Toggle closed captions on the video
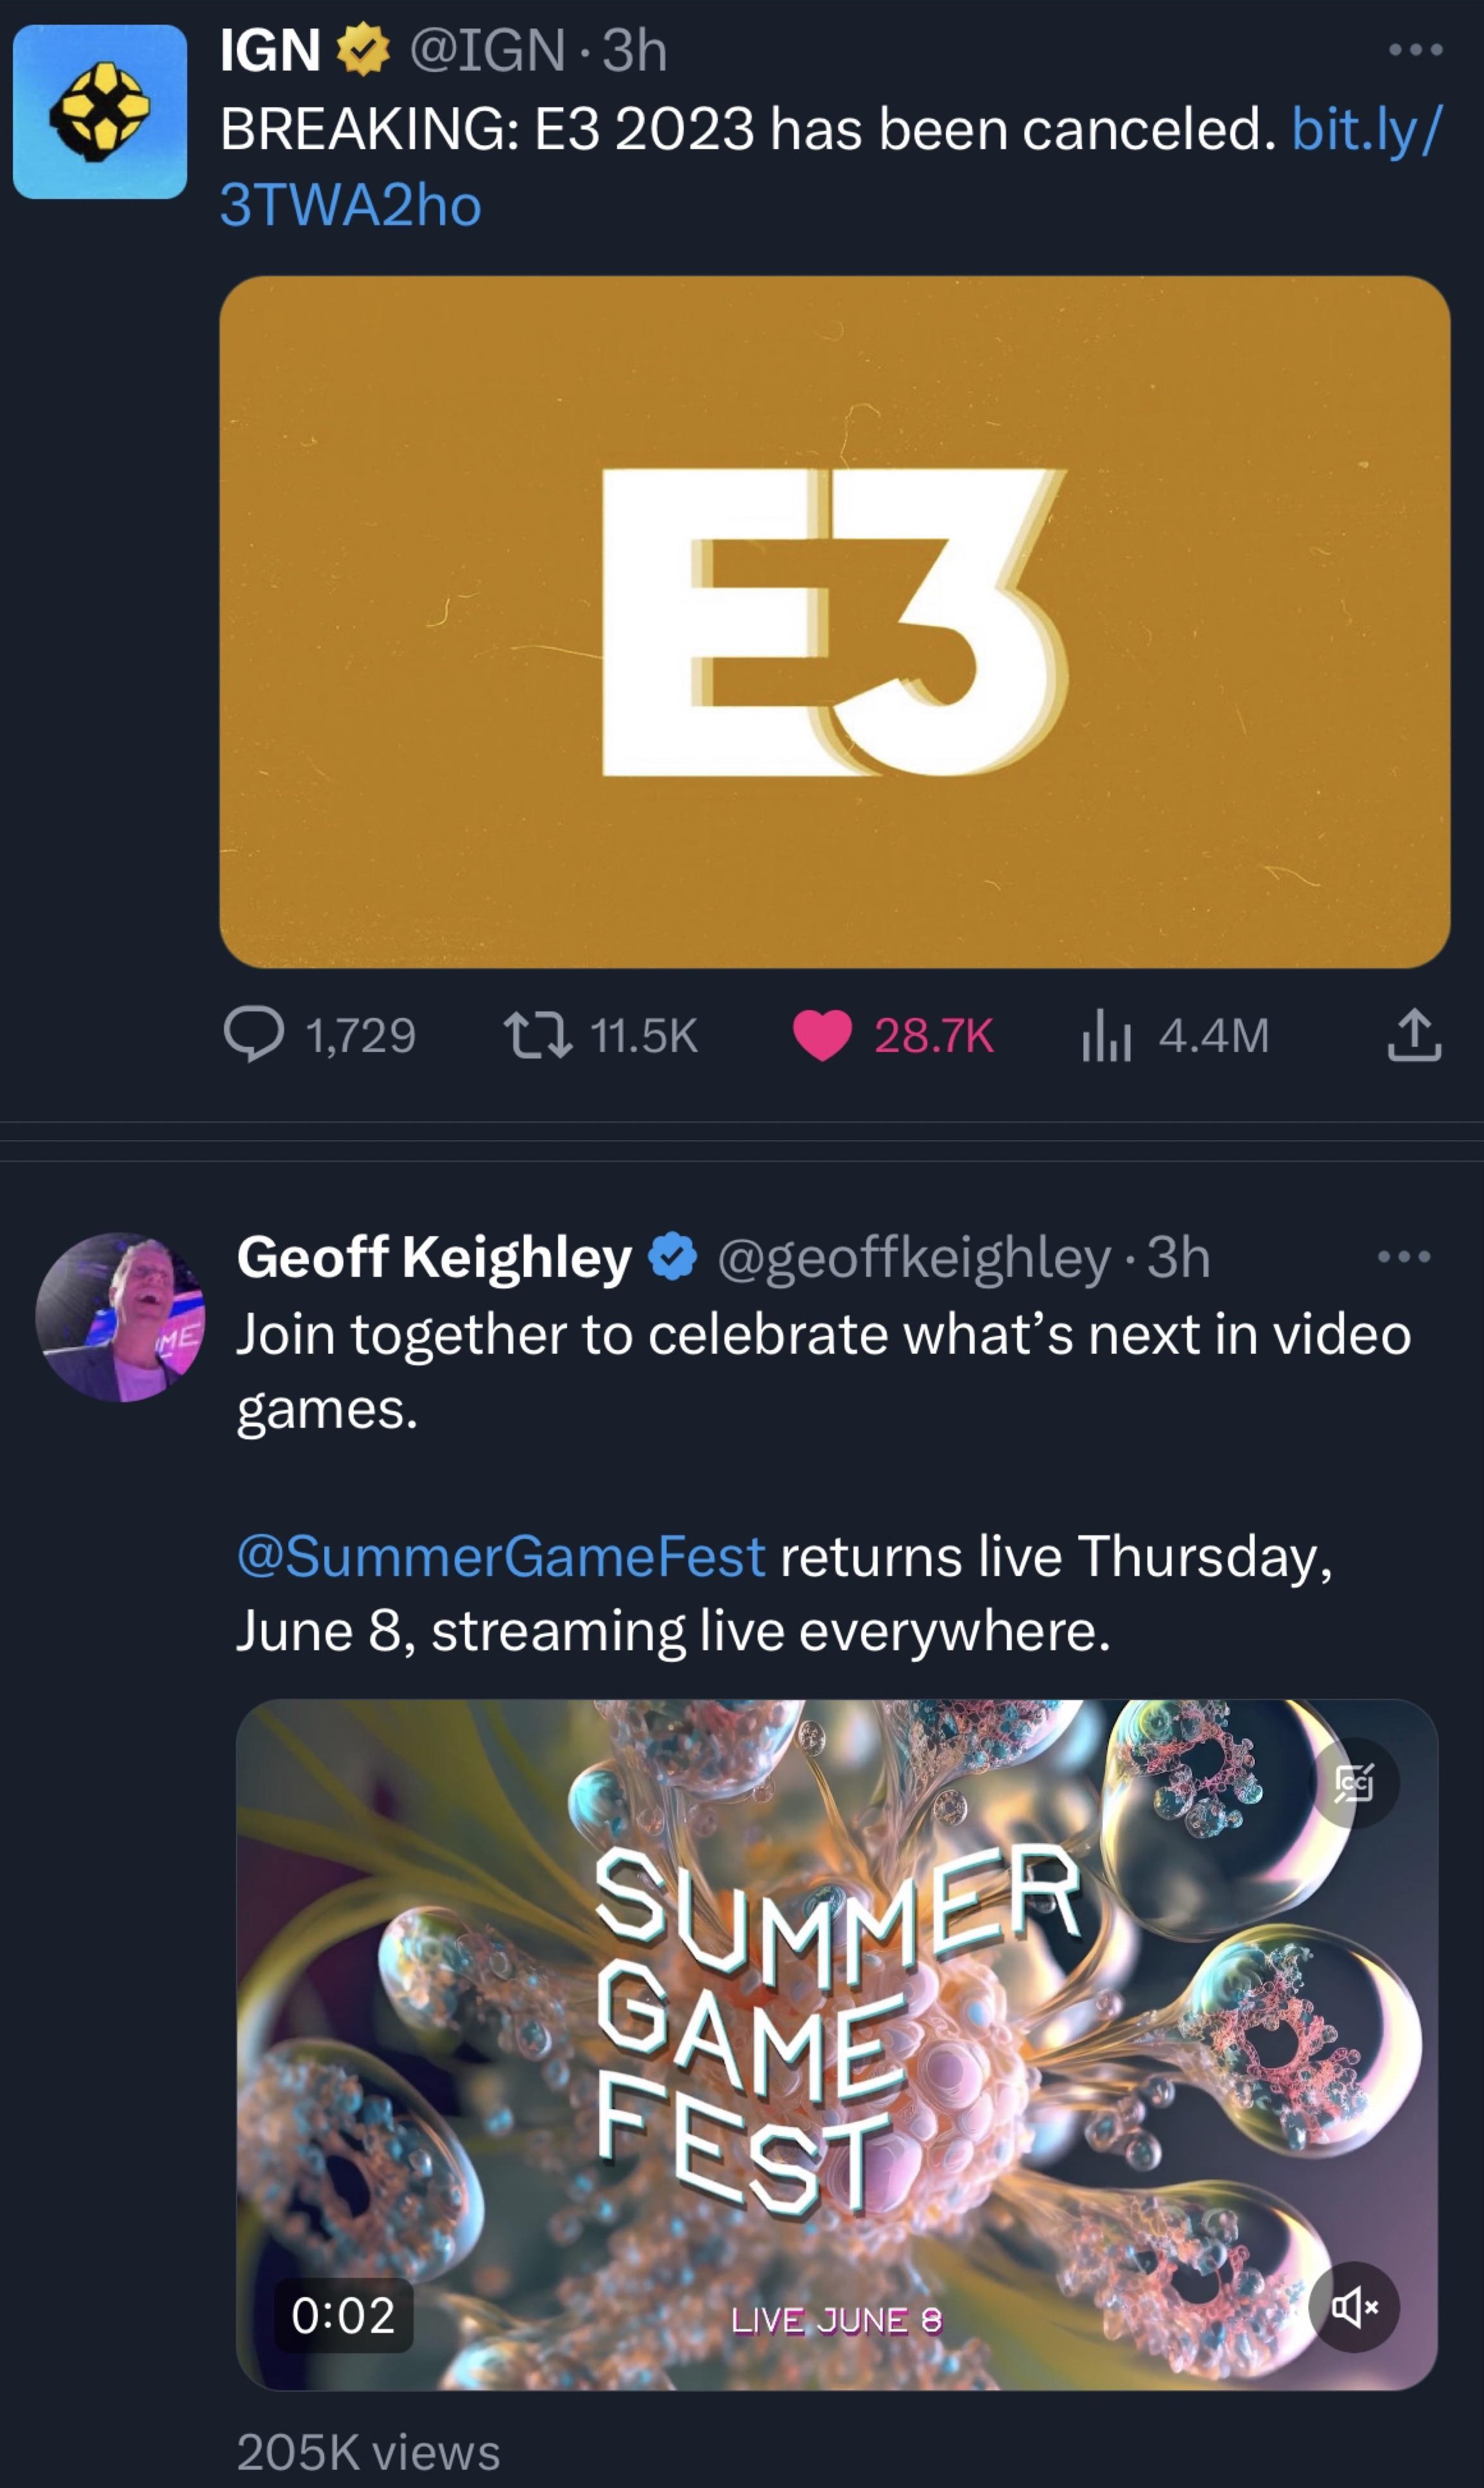 (1353, 1783)
